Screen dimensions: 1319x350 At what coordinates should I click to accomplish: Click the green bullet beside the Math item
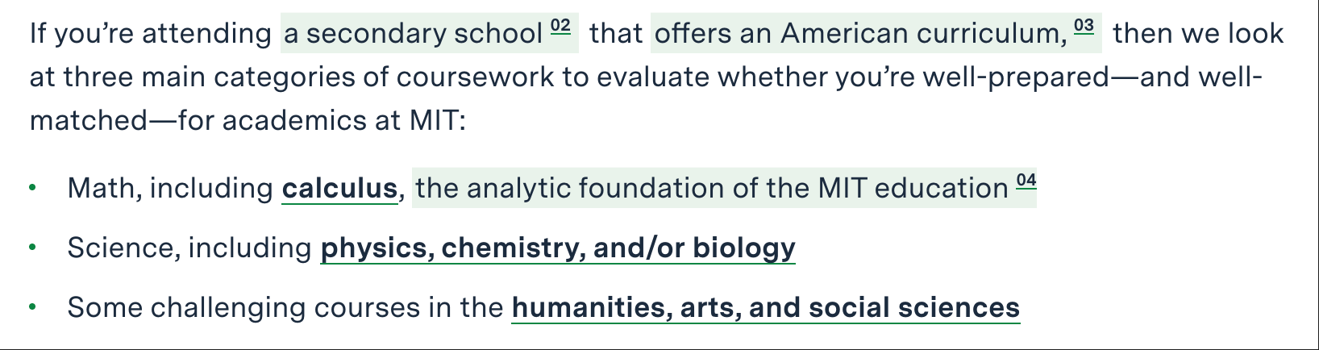coord(32,188)
